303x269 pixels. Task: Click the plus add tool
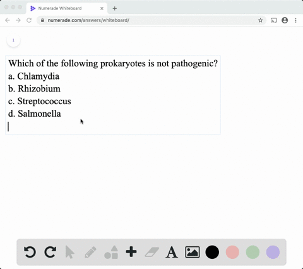click(x=131, y=252)
